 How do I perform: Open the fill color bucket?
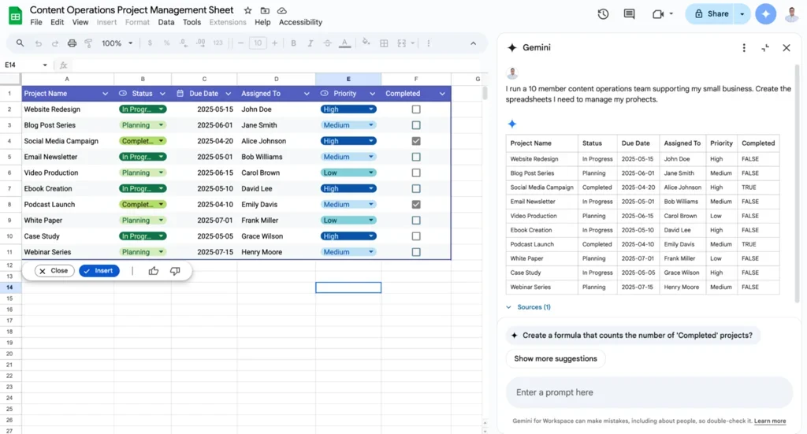coord(366,43)
